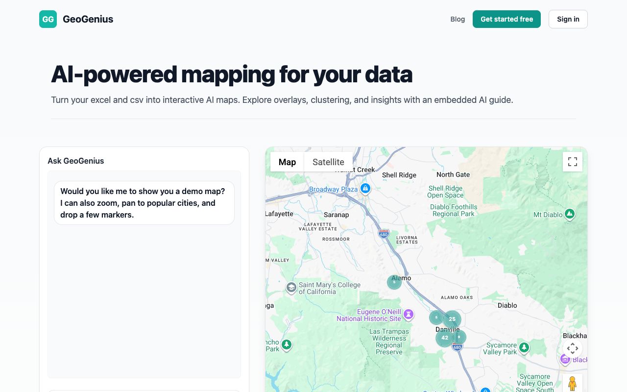This screenshot has width=627, height=392.
Task: Click the blue Broadway Plaza marker
Action: coord(365,188)
